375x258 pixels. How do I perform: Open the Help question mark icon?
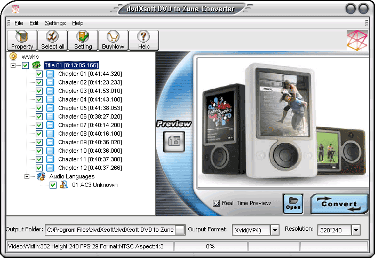pos(143,40)
